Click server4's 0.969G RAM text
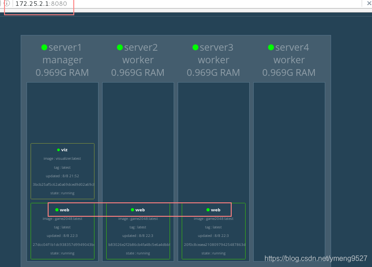The image size is (372, 267). [289, 72]
